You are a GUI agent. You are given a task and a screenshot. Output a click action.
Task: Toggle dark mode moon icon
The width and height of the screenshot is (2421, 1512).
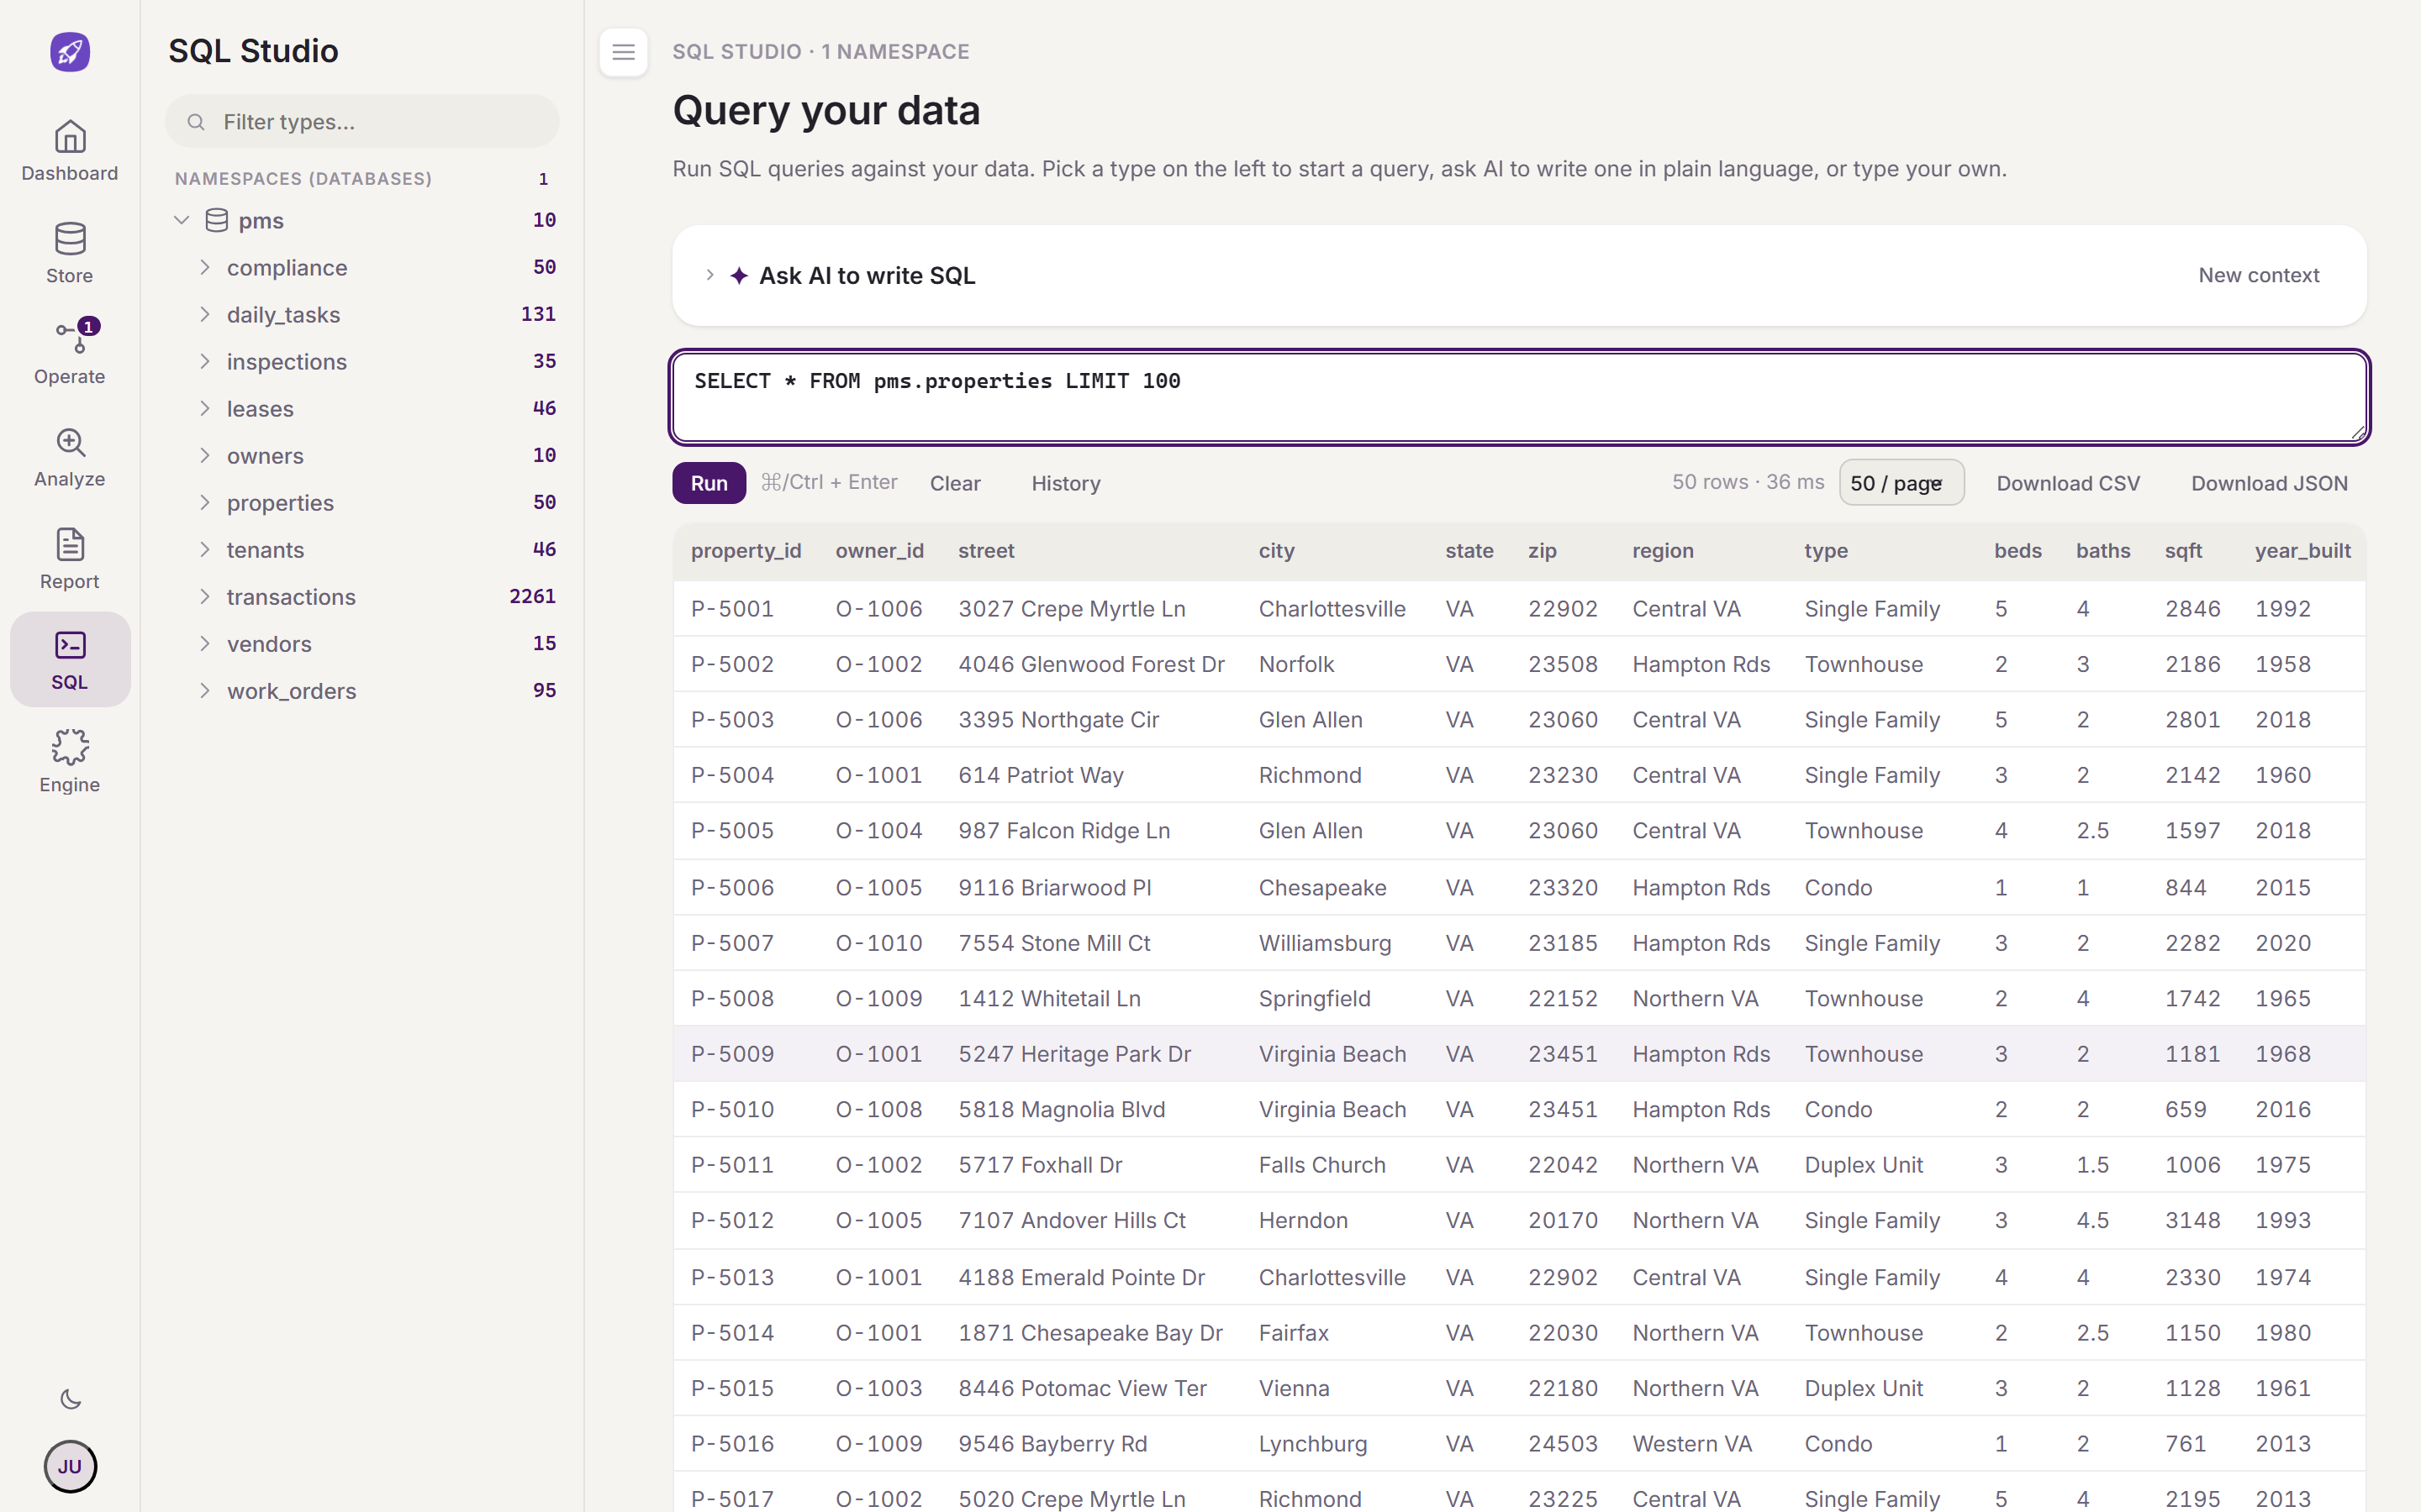click(70, 1399)
